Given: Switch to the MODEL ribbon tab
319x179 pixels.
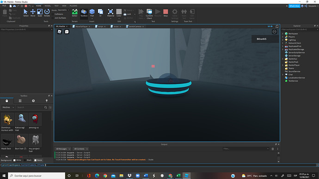Looking at the screenshot, I should click(x=48, y=6).
